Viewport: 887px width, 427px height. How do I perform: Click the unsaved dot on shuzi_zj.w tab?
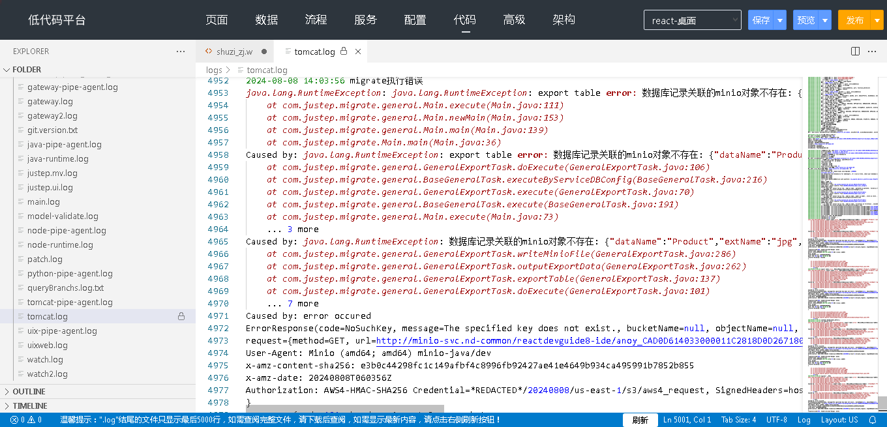point(264,52)
